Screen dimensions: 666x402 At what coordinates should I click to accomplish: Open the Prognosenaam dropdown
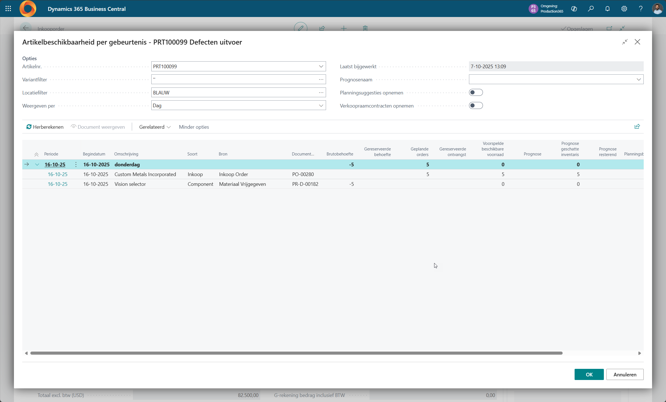(x=639, y=79)
